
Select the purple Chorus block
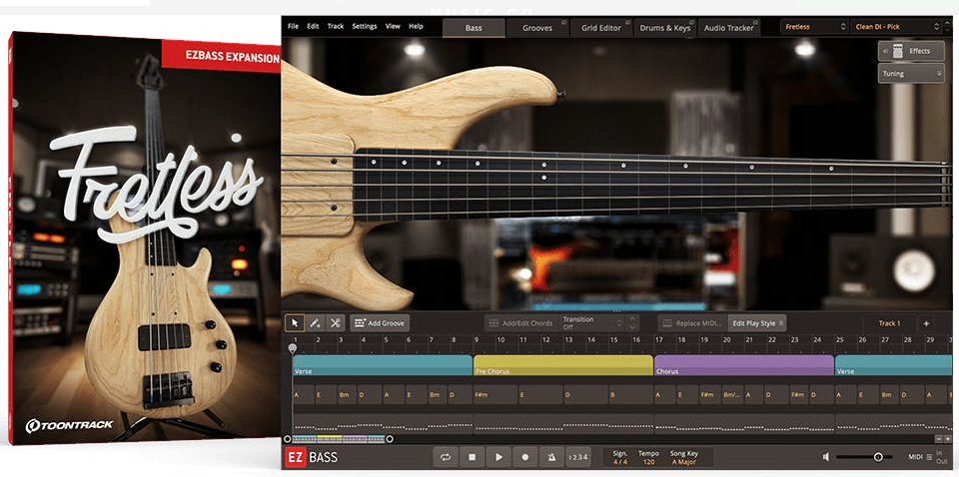(744, 365)
